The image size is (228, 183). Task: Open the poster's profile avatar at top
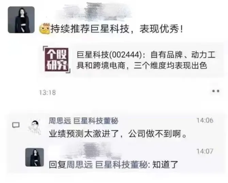(x=21, y=20)
